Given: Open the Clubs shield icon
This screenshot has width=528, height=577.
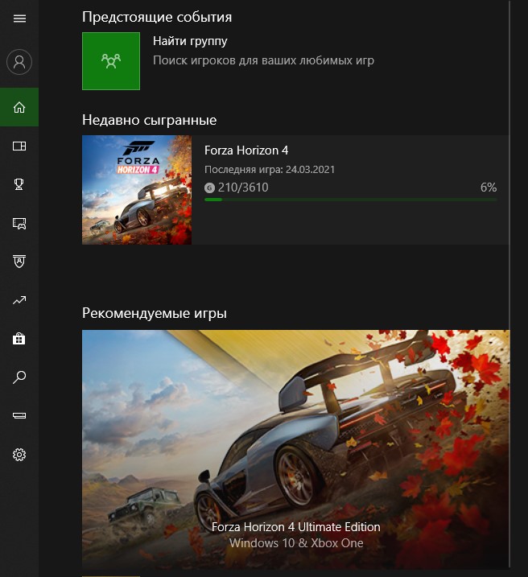Looking at the screenshot, I should [19, 262].
